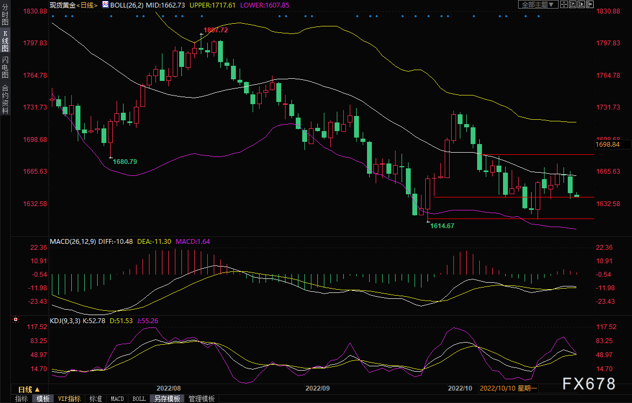Click the first blue event dot marker

[x=53, y=16]
